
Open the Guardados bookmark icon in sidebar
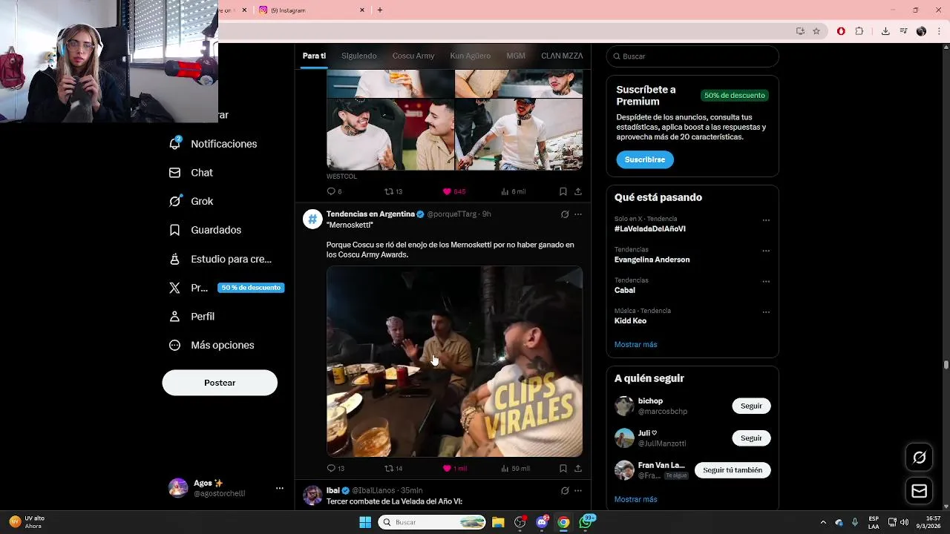click(174, 230)
